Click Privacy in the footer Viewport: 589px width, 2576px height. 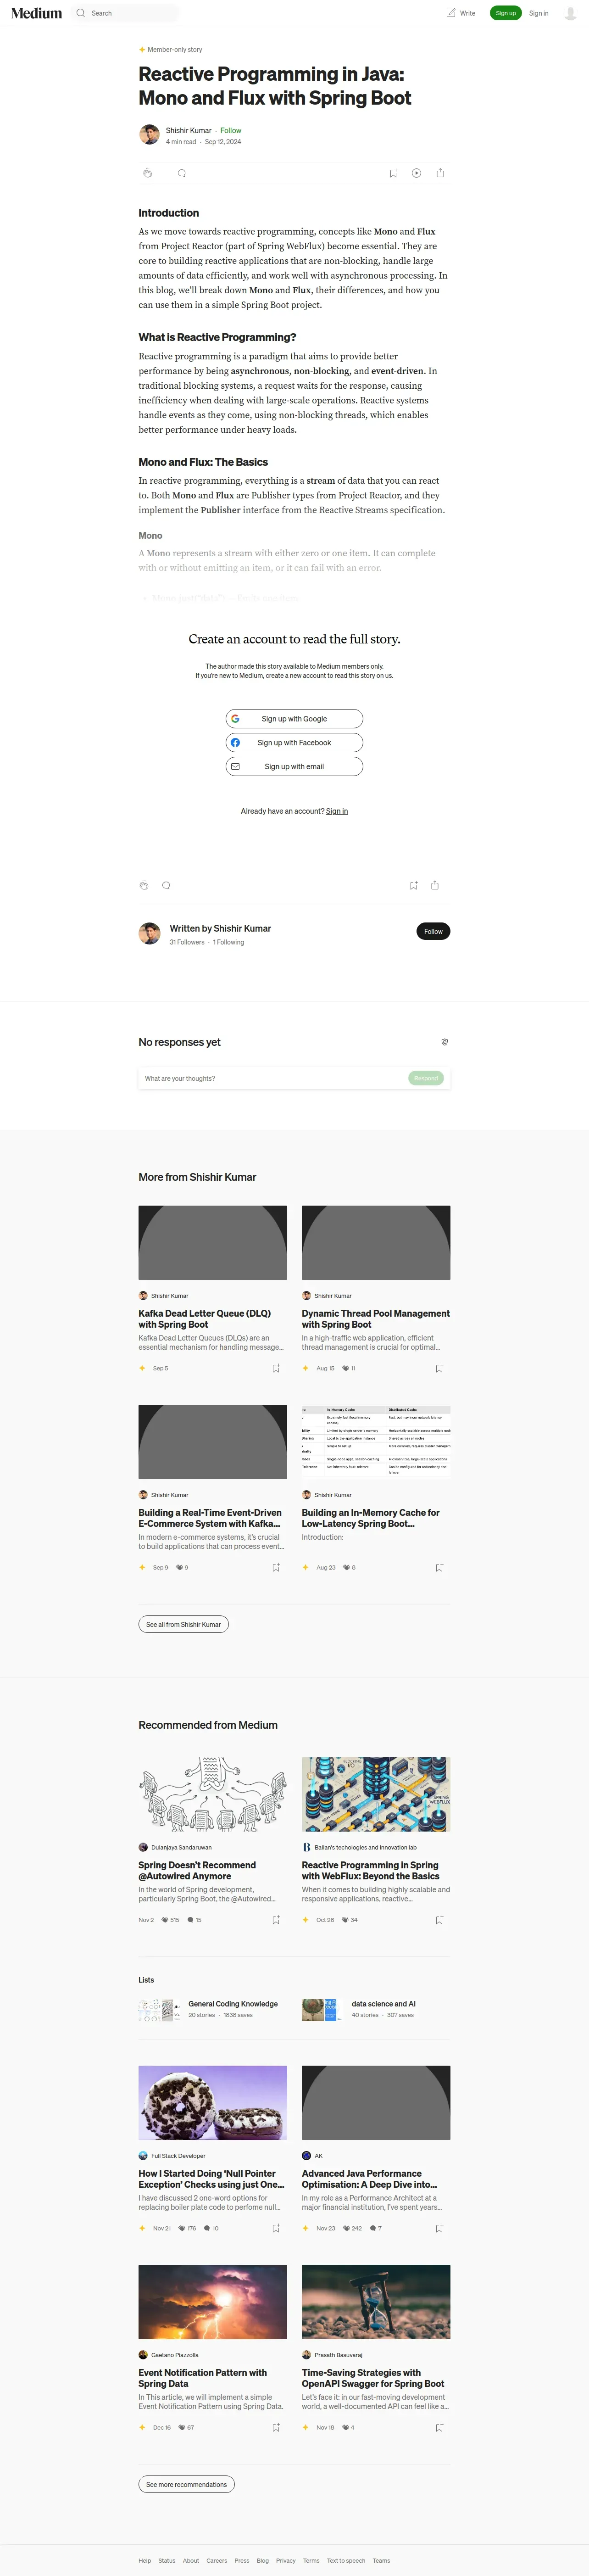coord(286,2560)
